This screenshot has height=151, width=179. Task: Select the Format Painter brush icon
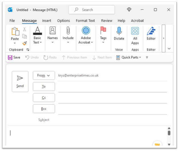(x=25, y=43)
